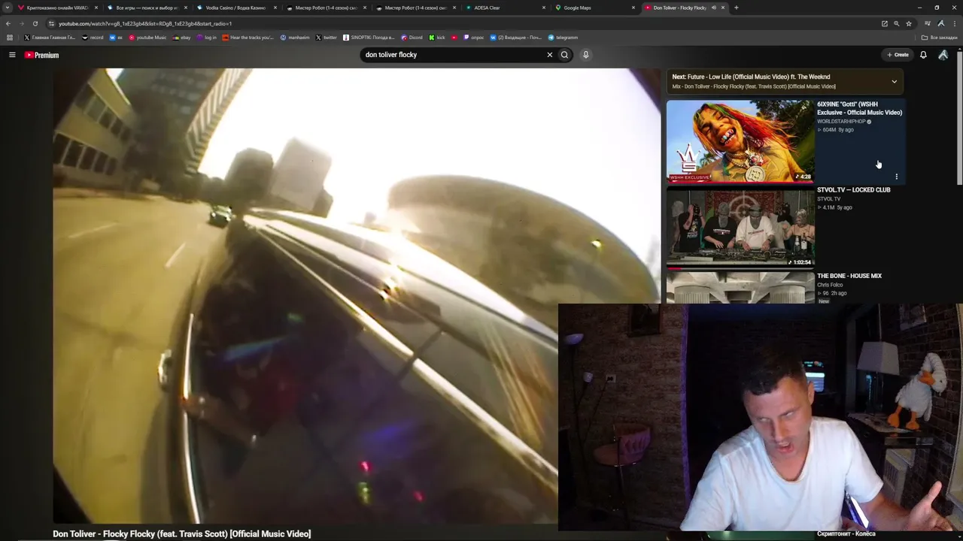The width and height of the screenshot is (963, 541).
Task: Open the zoom indicator in address bar
Action: click(896, 23)
